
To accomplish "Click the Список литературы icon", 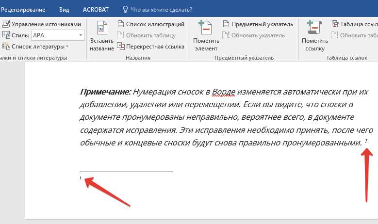I will (6, 46).
